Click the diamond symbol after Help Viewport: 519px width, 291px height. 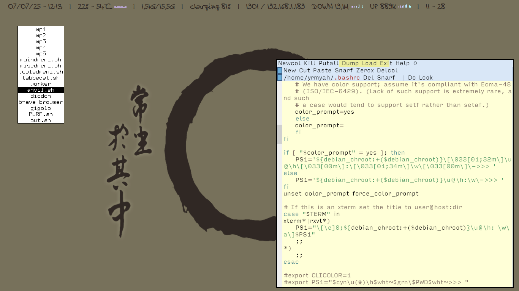[x=415, y=63]
